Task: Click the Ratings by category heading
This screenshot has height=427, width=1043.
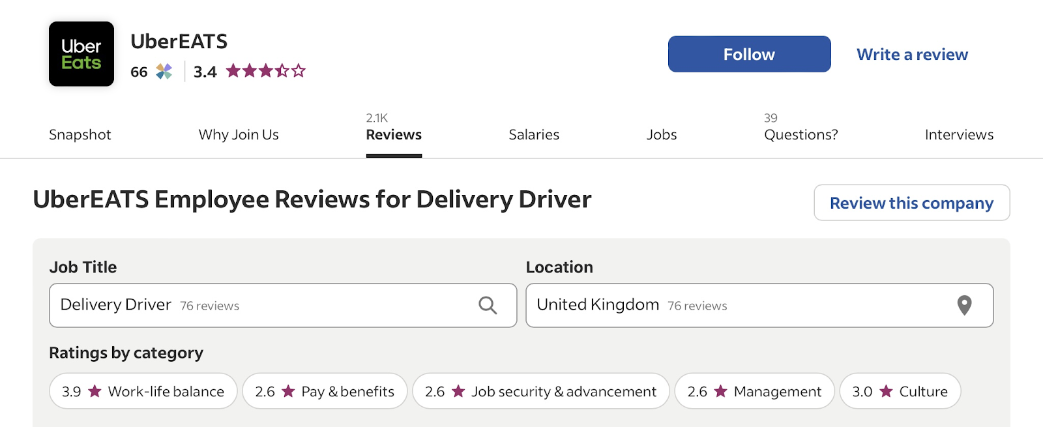Action: click(126, 353)
